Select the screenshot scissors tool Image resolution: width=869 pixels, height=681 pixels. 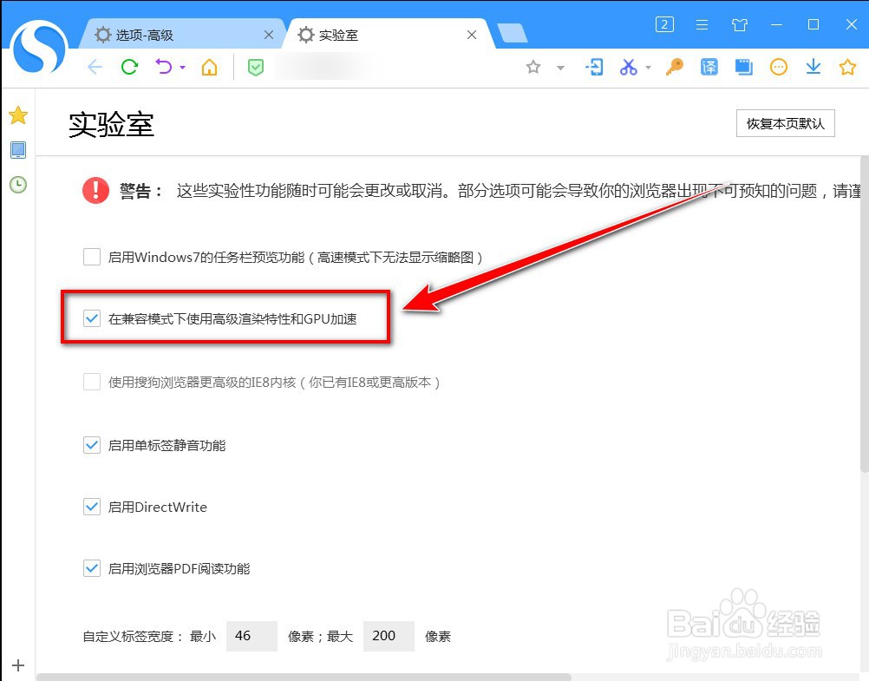coord(627,67)
